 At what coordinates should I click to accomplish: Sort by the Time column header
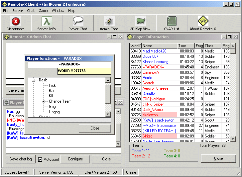click(186, 46)
